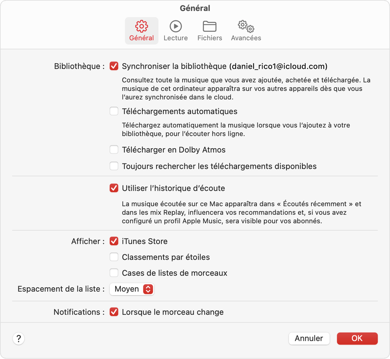Click the Notifications label
390x359 pixels.
(79, 312)
